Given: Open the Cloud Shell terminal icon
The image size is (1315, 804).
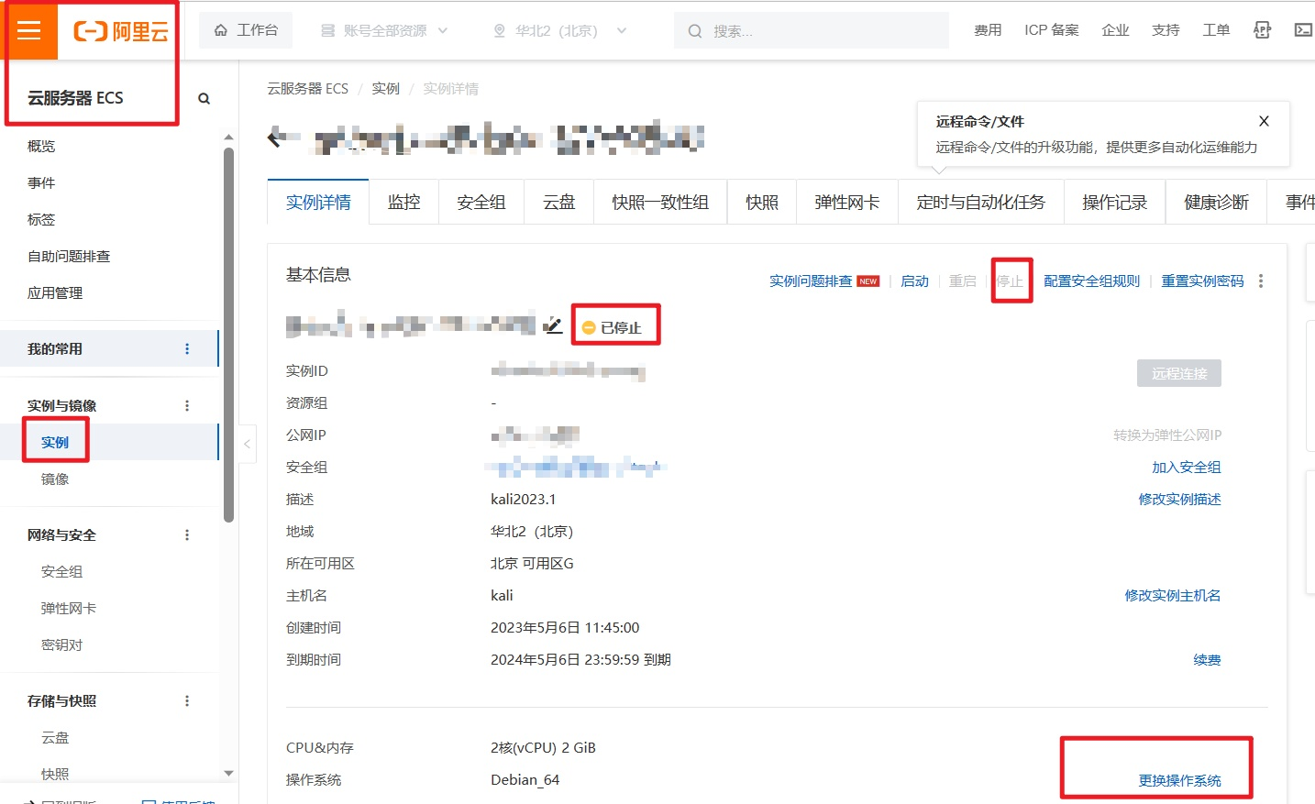Looking at the screenshot, I should pos(1303,30).
